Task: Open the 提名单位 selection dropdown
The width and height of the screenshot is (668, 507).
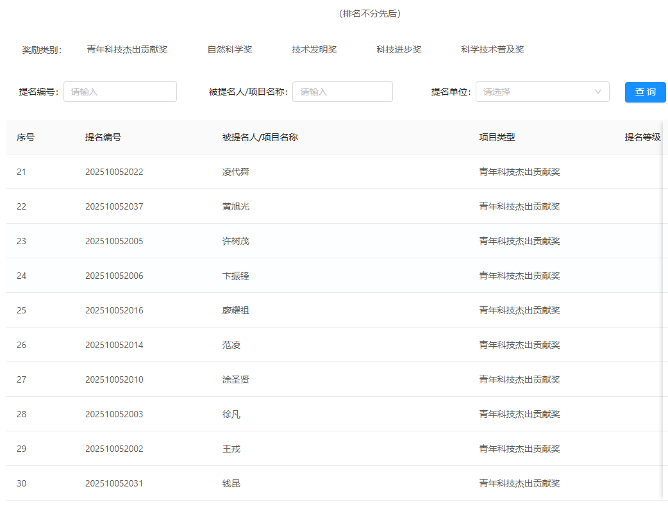Action: [542, 92]
